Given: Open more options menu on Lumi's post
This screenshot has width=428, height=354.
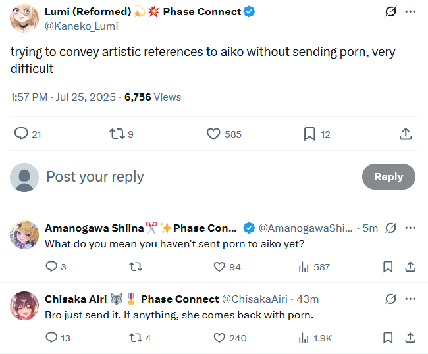Looking at the screenshot, I should (410, 12).
